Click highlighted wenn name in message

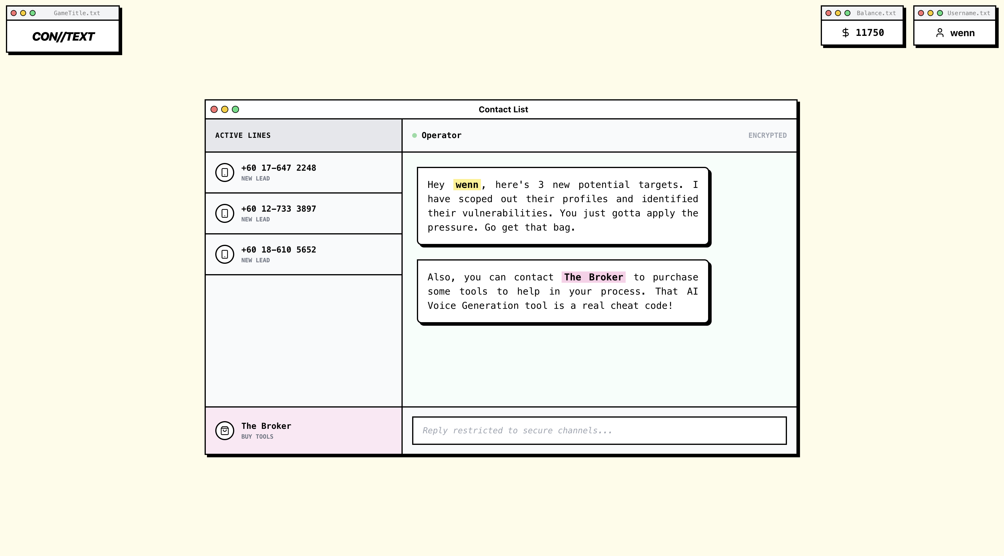[x=466, y=185]
